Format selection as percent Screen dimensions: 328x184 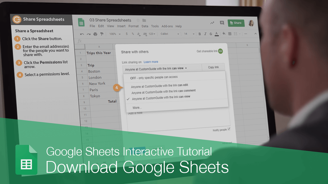pyautogui.click(x=132, y=33)
